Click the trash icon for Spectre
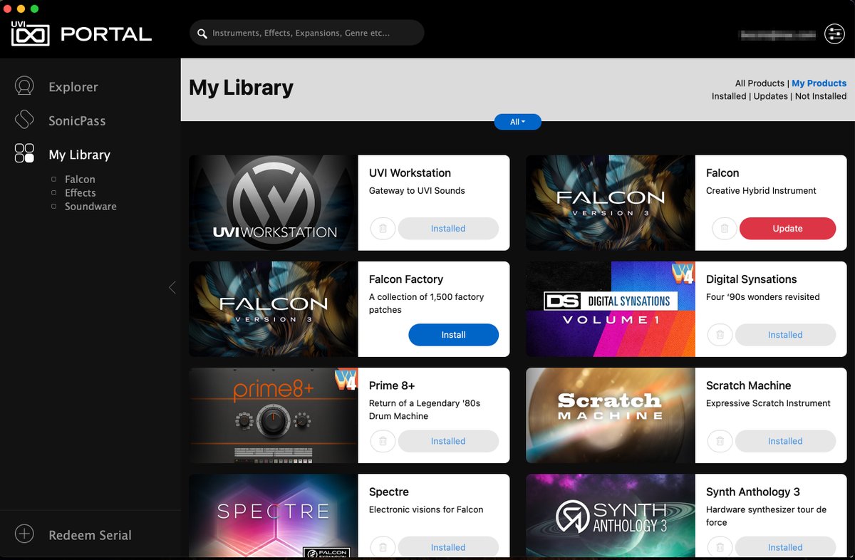Screen dimensions: 855x560 (x=383, y=547)
